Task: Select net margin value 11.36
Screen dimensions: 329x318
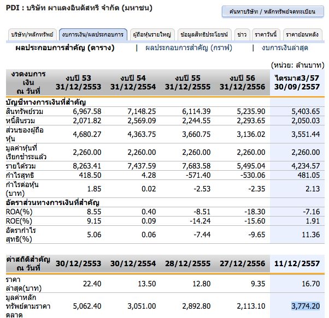Action: 311,235
